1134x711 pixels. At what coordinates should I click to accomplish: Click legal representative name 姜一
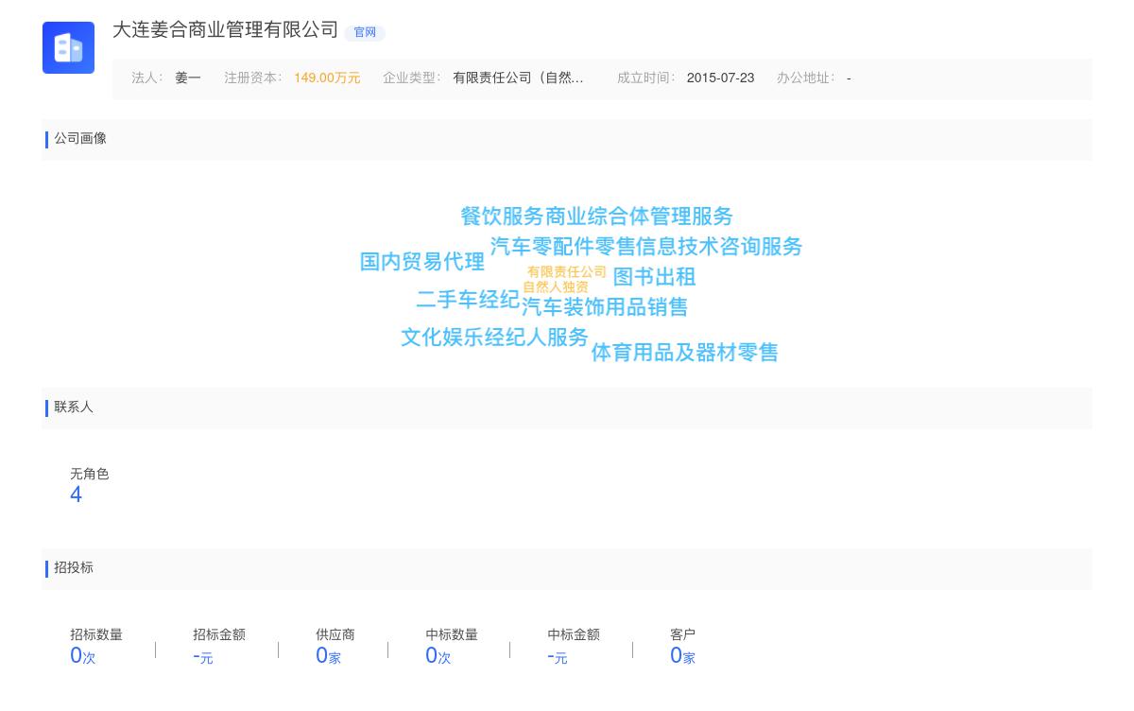(x=188, y=78)
